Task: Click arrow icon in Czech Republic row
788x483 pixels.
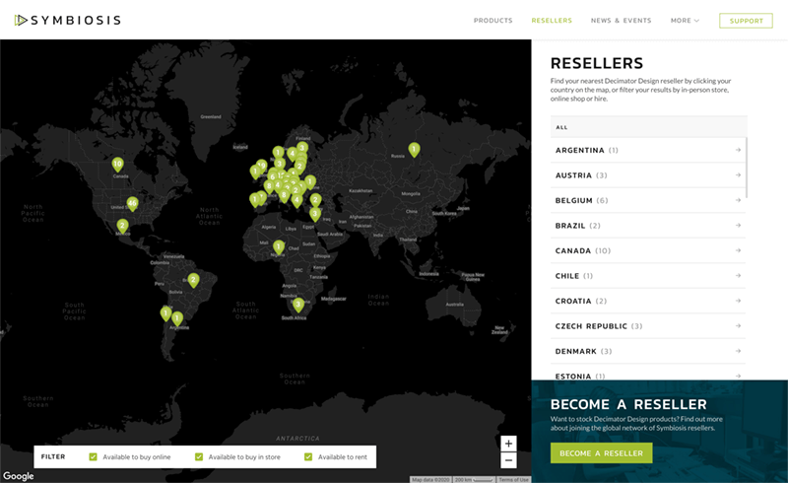Action: point(738,326)
